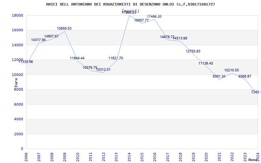Click the 14317.94 data label for 2007
261x163 pixels.
point(38,40)
